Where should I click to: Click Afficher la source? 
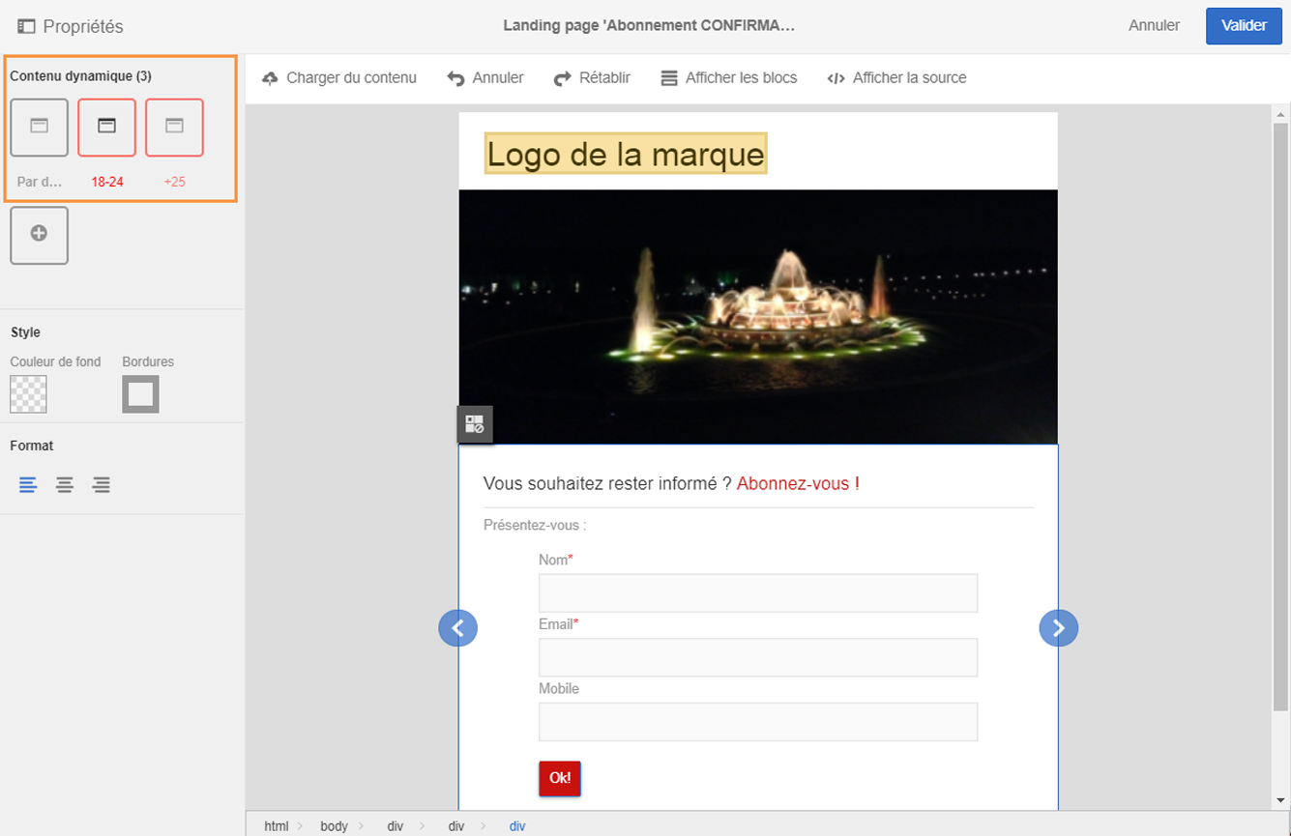tap(897, 78)
